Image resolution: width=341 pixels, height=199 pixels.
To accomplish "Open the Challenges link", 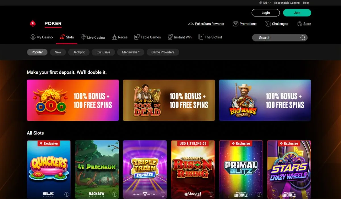I will [x=280, y=24].
